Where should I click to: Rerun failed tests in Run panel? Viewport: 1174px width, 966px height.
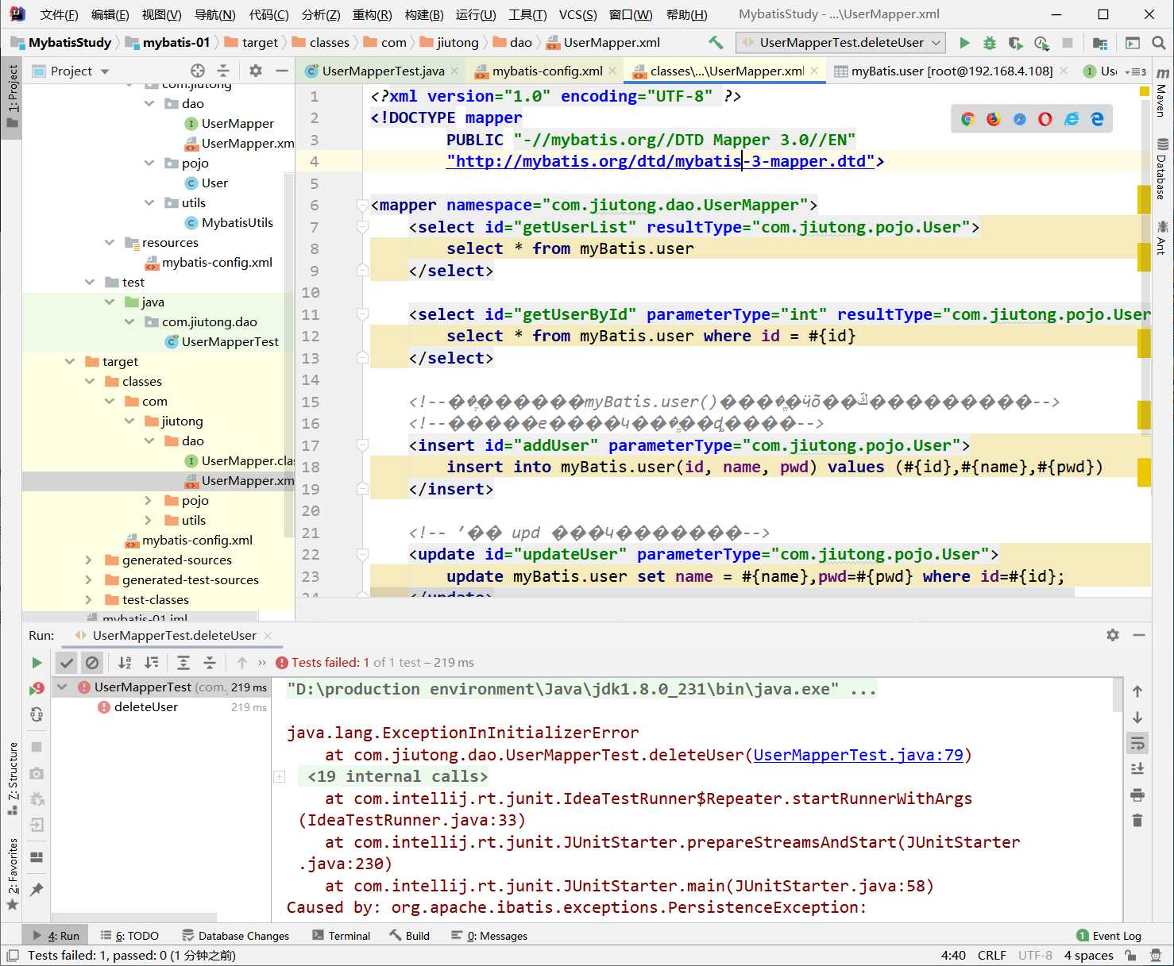(x=37, y=688)
